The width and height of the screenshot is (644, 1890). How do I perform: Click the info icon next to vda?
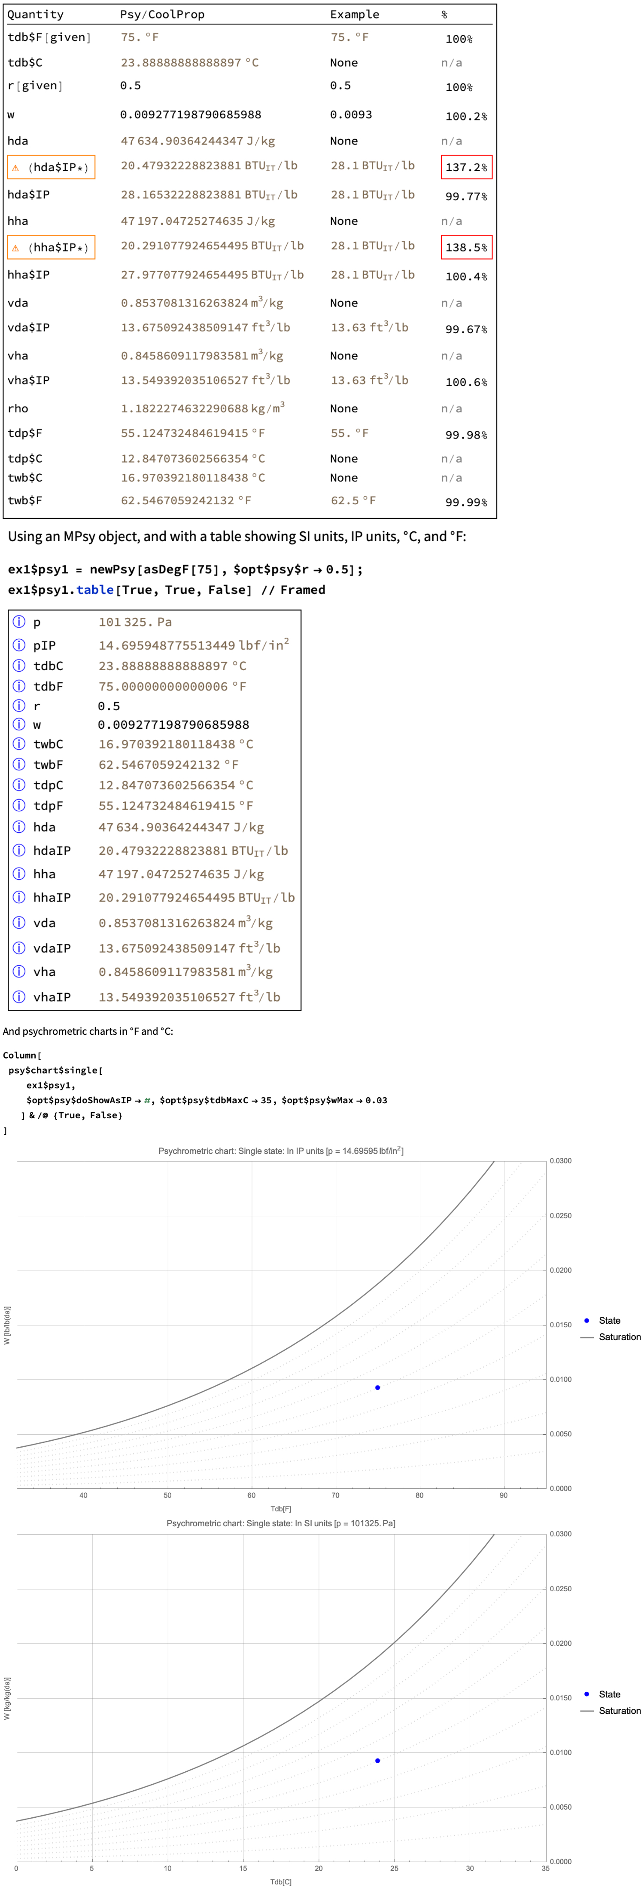click(19, 922)
